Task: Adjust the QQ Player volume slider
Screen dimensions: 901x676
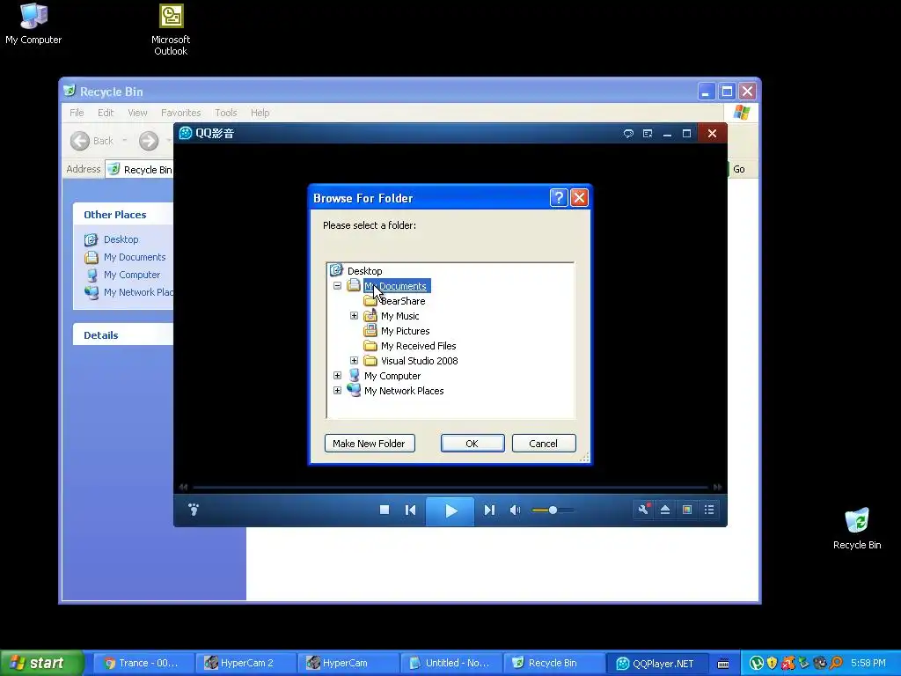Action: pos(553,510)
